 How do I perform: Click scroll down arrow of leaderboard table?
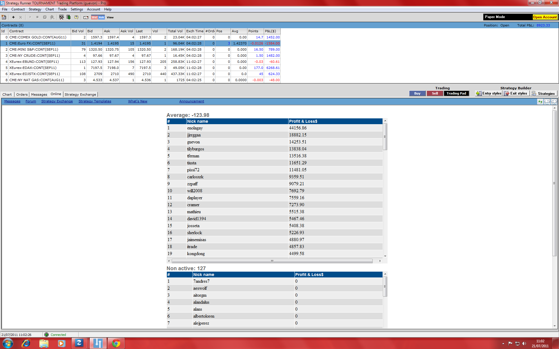pos(385,256)
